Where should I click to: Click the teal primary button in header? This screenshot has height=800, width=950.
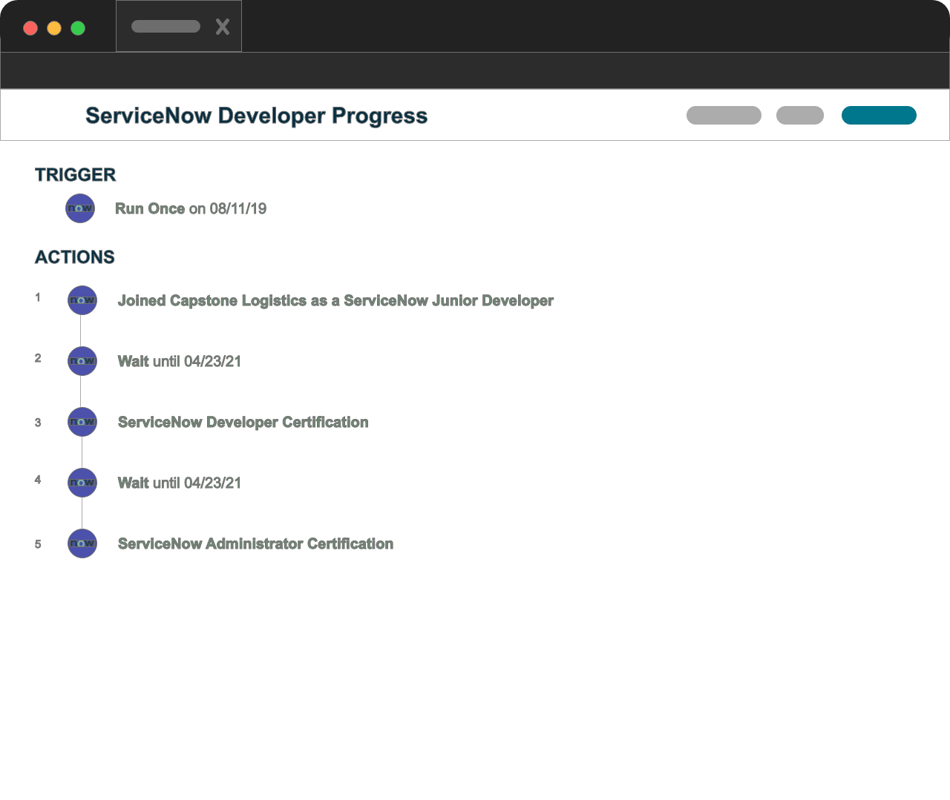(879, 116)
